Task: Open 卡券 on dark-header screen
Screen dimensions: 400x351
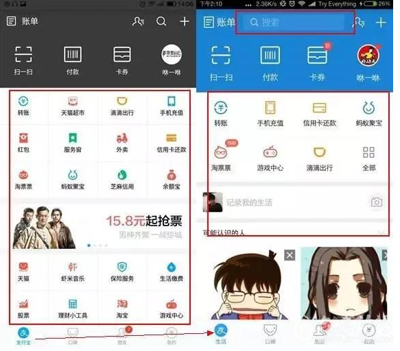Action: coord(122,60)
